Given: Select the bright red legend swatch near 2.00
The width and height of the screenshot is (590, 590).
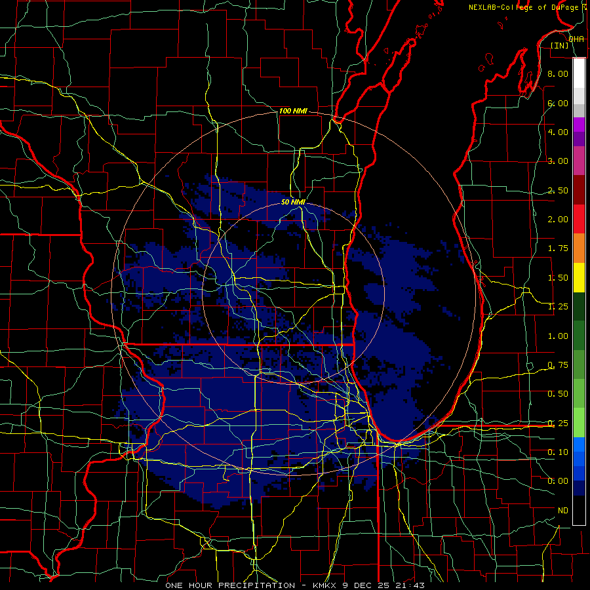Looking at the screenshot, I should pos(579,219).
